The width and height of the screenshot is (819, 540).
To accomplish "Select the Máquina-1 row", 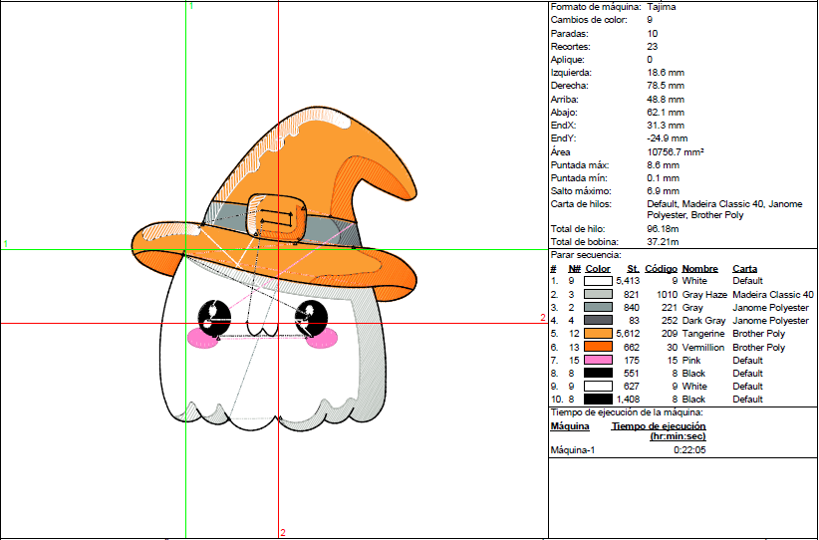I will click(574, 450).
